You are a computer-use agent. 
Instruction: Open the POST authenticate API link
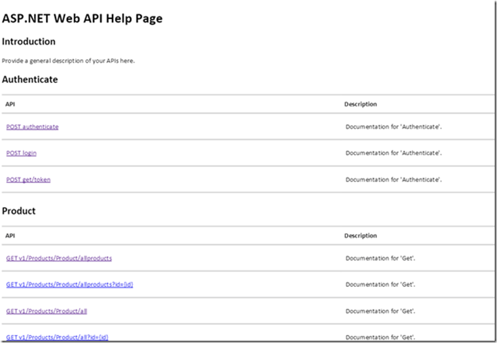click(x=32, y=127)
